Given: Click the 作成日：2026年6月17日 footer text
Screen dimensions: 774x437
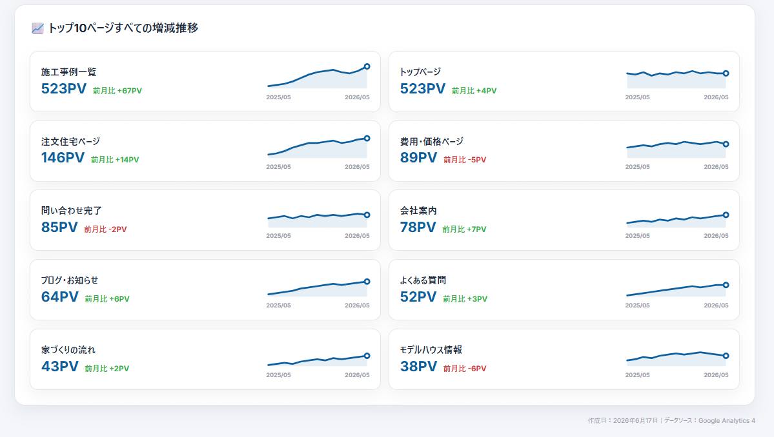Looking at the screenshot, I should (x=623, y=421).
